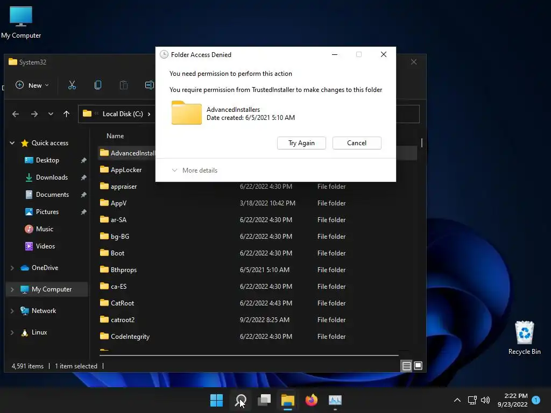
Task: Click the Try Again button
Action: (301, 143)
